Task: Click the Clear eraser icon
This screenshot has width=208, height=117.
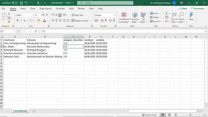Action: pos(166,21)
